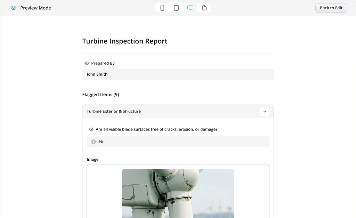Click the teal Preview Mode eye icon

(x=14, y=8)
